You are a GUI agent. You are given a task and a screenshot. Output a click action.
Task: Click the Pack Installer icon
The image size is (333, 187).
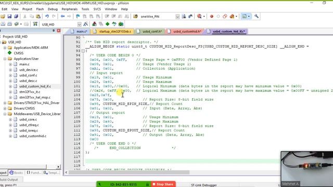point(121,24)
